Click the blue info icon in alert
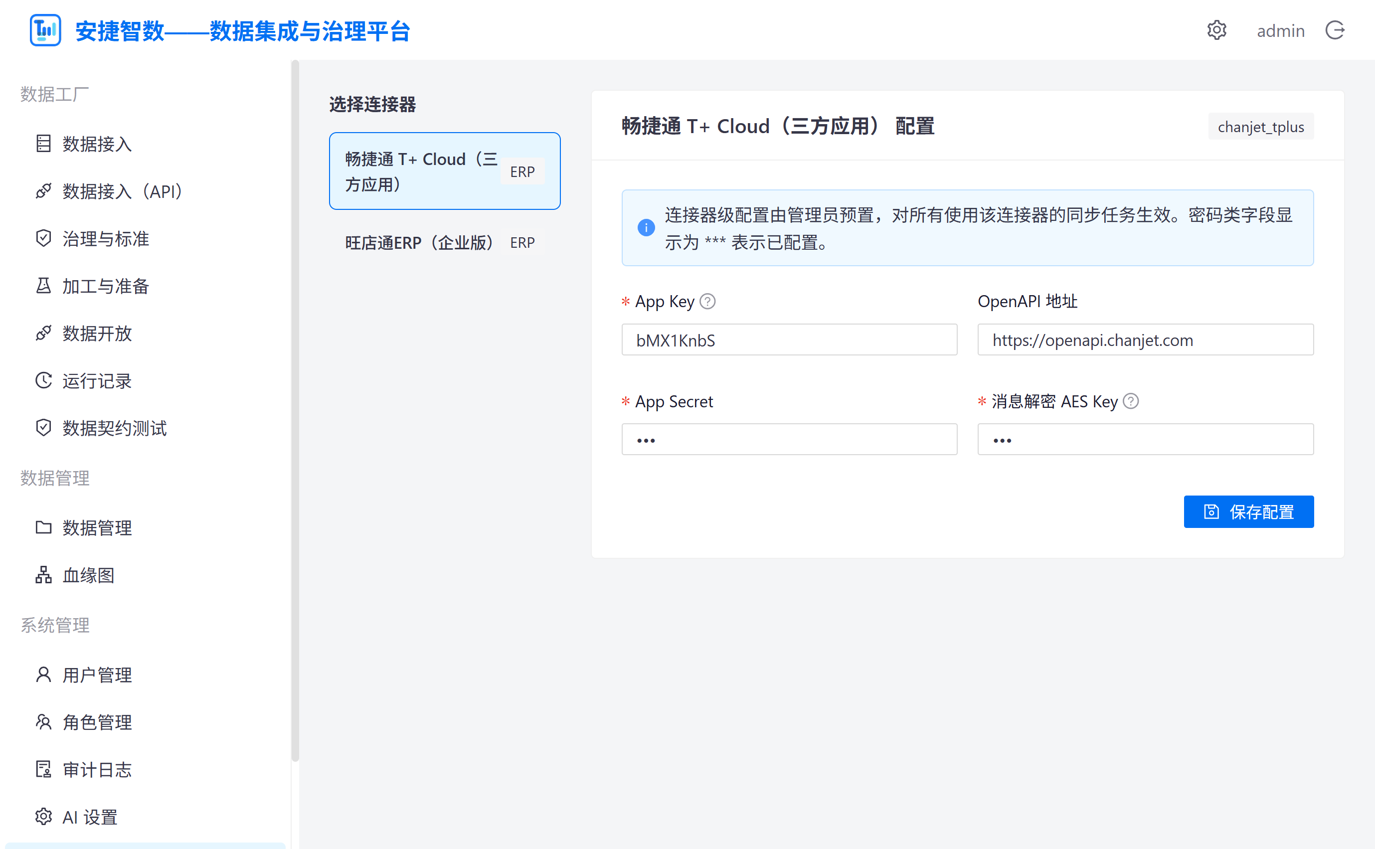The image size is (1375, 849). (x=646, y=227)
